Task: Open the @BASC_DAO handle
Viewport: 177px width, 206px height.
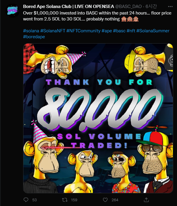Action: (128, 7)
